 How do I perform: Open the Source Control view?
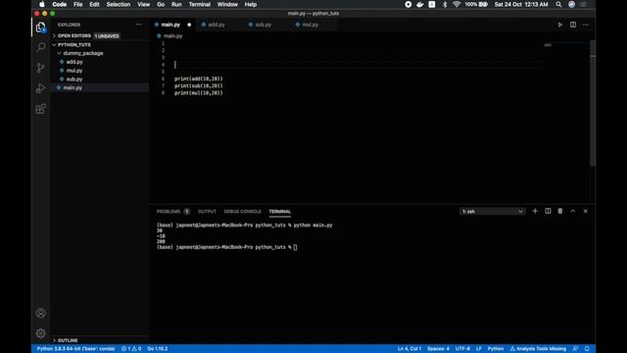[40, 68]
